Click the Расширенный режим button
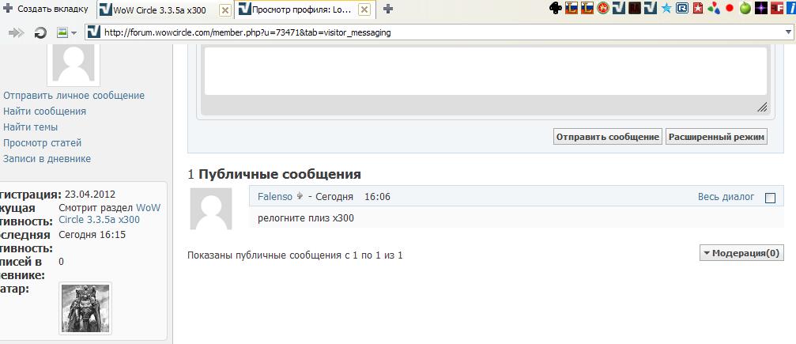Image resolution: width=796 pixels, height=344 pixels. 716,137
